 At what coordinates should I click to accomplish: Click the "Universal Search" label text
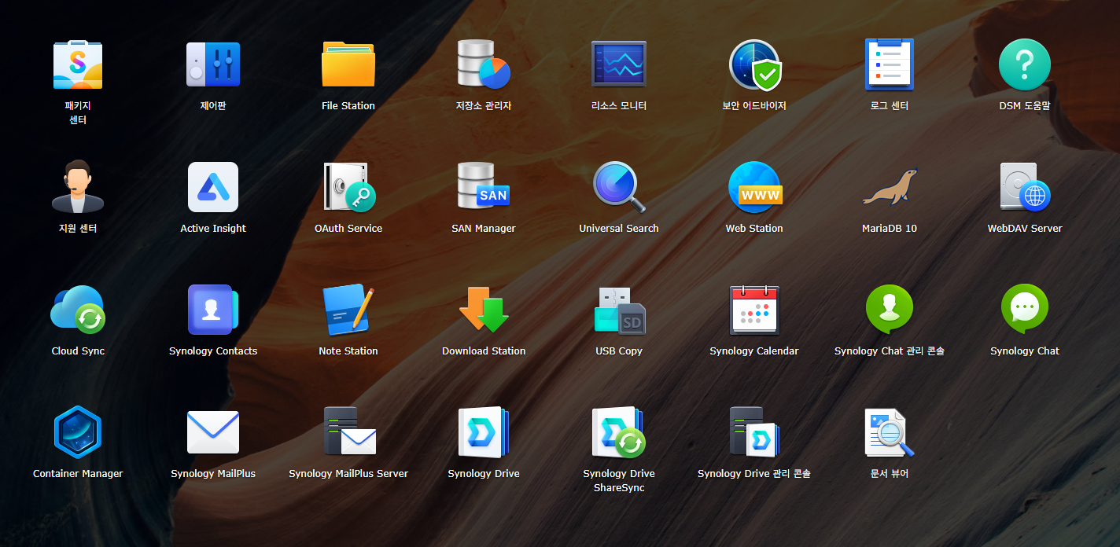coord(619,229)
